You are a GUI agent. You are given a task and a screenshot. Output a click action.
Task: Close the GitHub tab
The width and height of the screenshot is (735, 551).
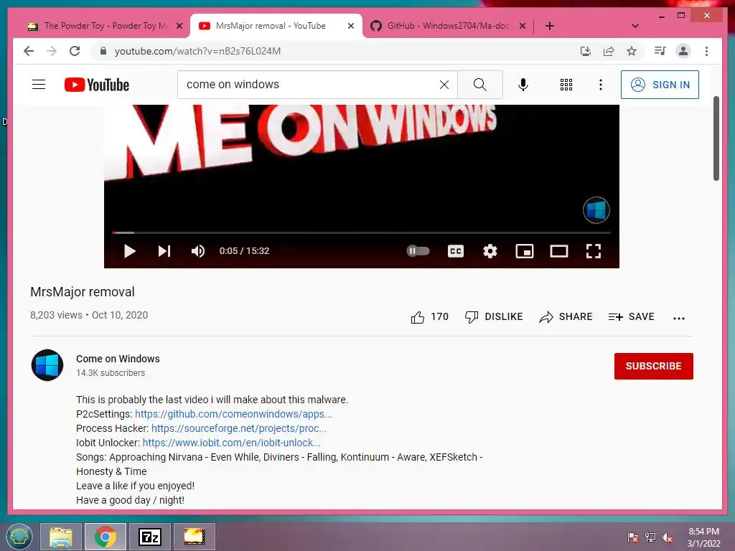[x=523, y=26]
